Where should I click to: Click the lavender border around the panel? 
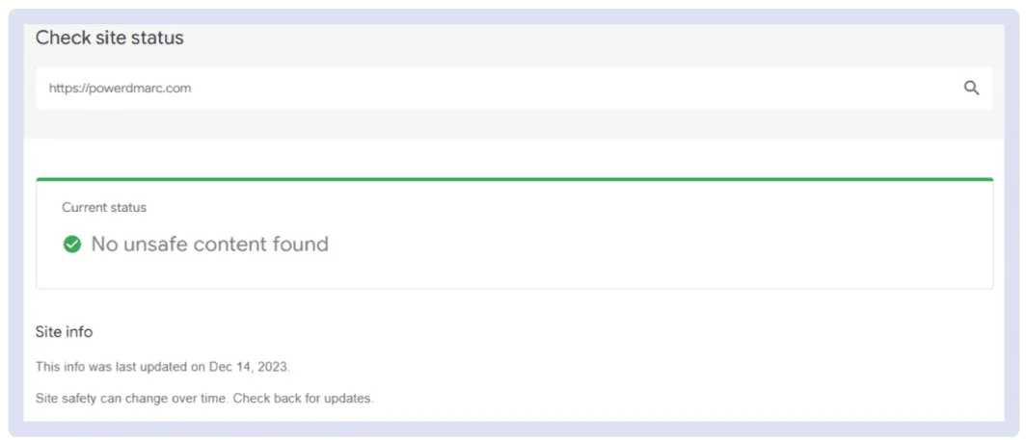15,222
